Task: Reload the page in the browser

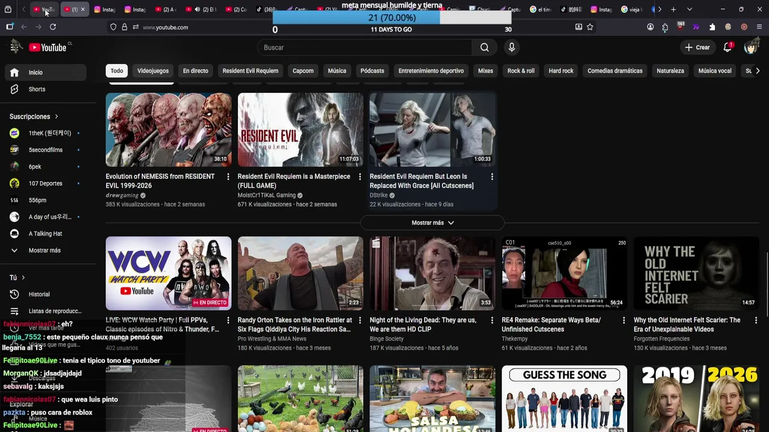Action: (x=53, y=27)
